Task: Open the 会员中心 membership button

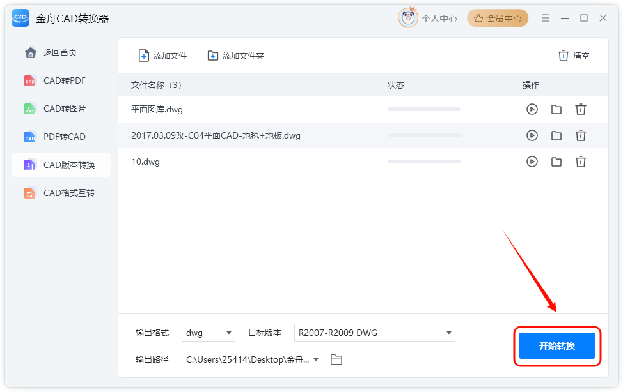Action: [498, 19]
